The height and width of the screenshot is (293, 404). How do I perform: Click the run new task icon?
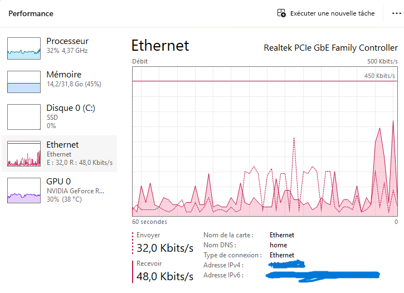tap(281, 13)
